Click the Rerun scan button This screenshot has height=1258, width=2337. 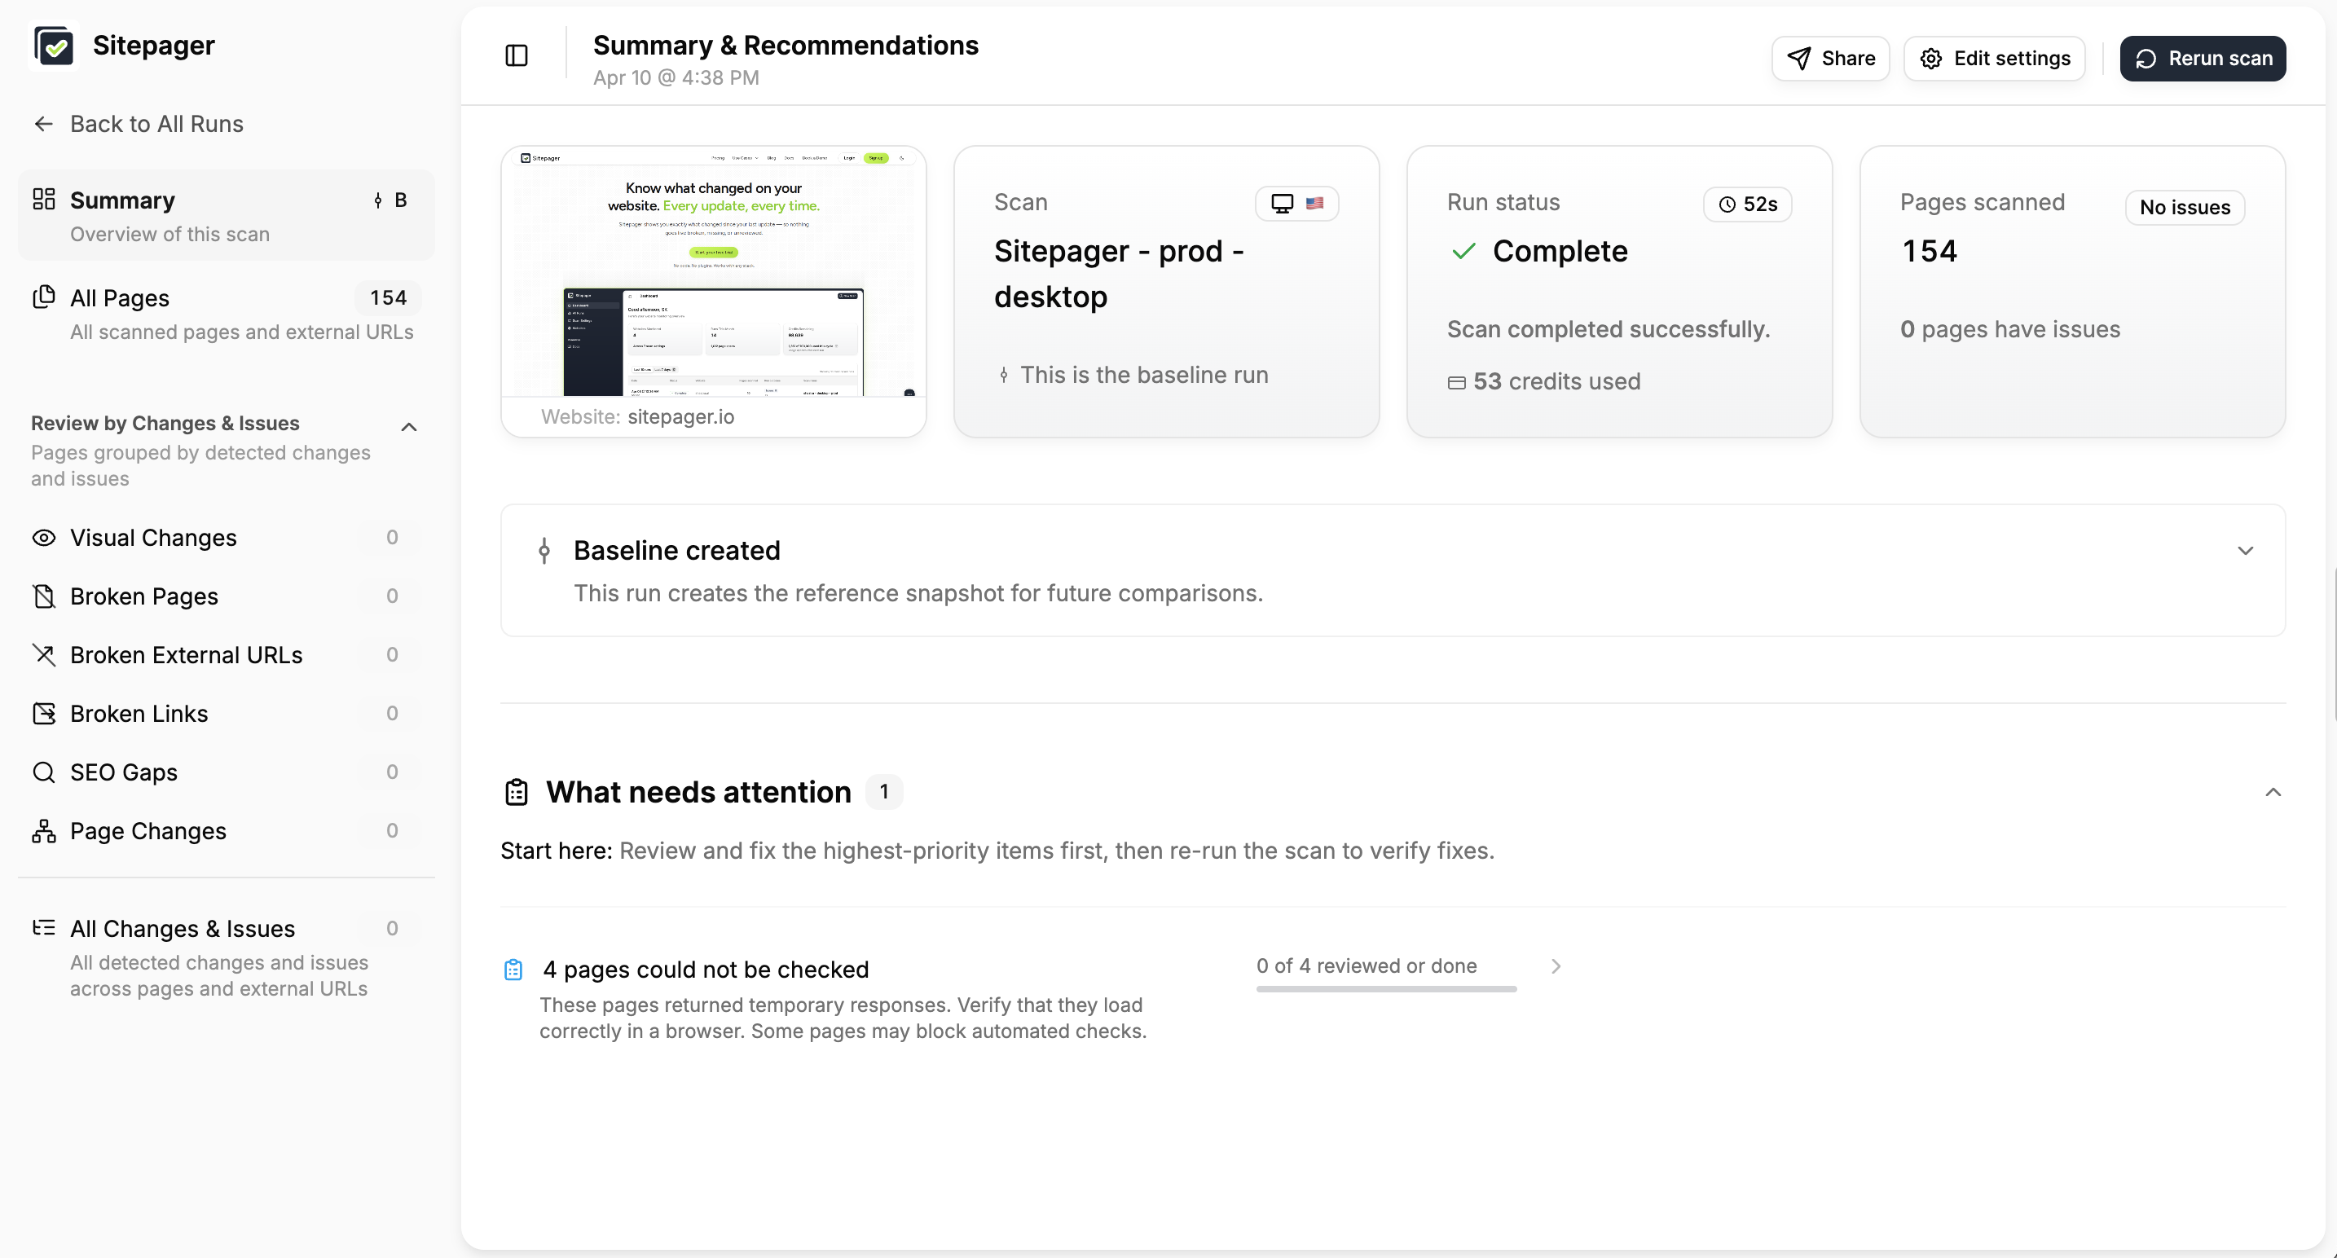point(2202,59)
